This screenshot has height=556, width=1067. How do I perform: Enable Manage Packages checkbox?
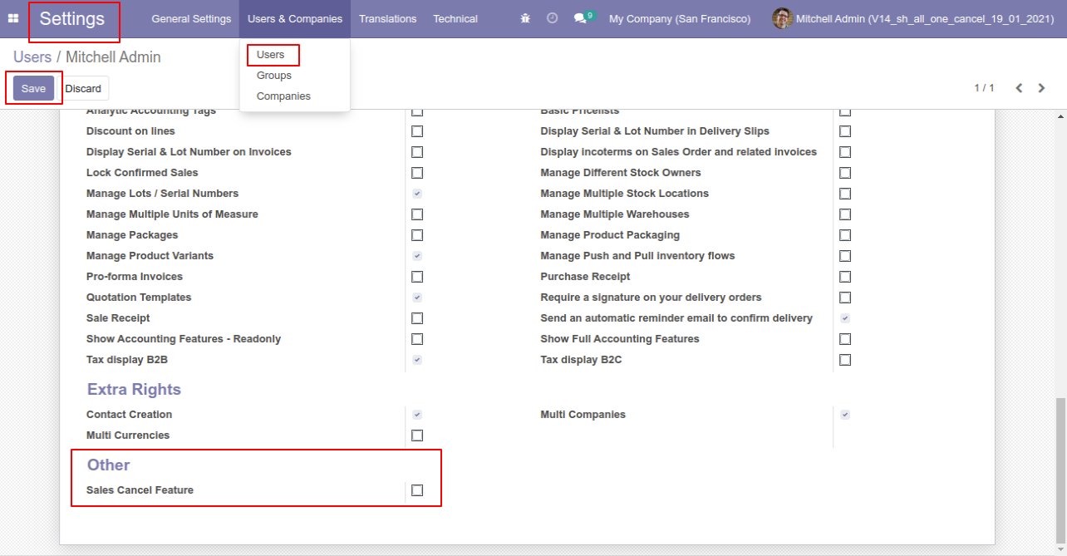pos(417,235)
